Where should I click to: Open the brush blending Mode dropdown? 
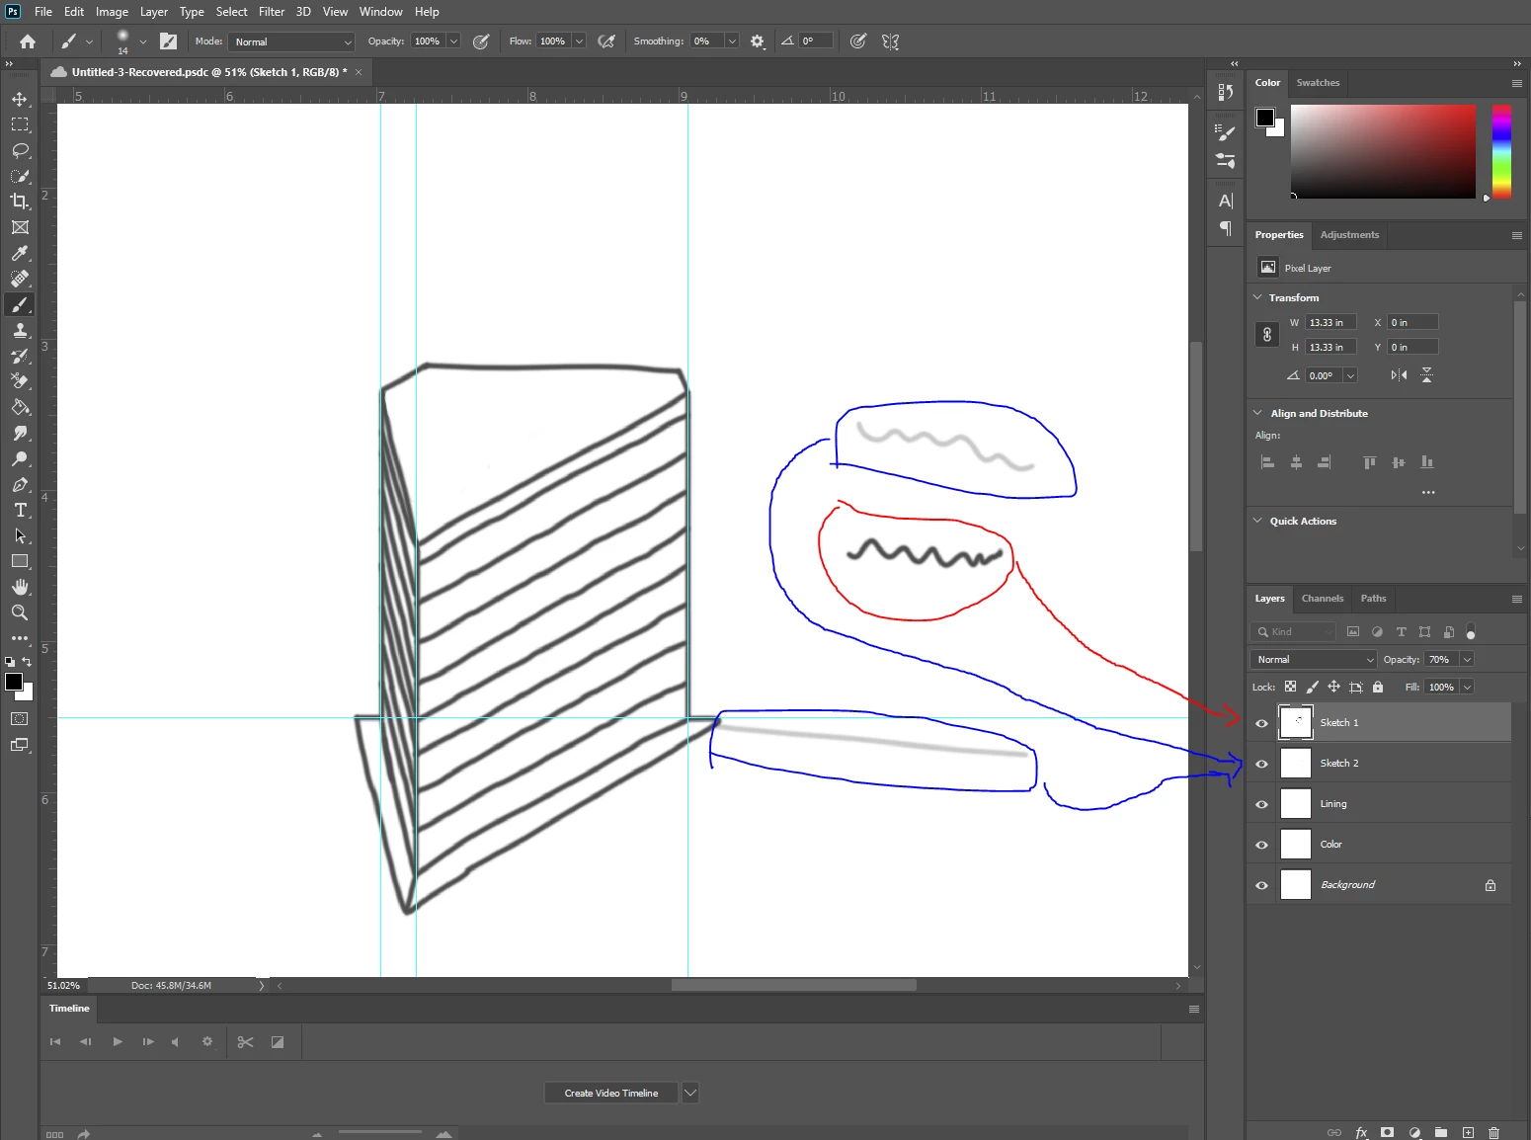(x=290, y=41)
